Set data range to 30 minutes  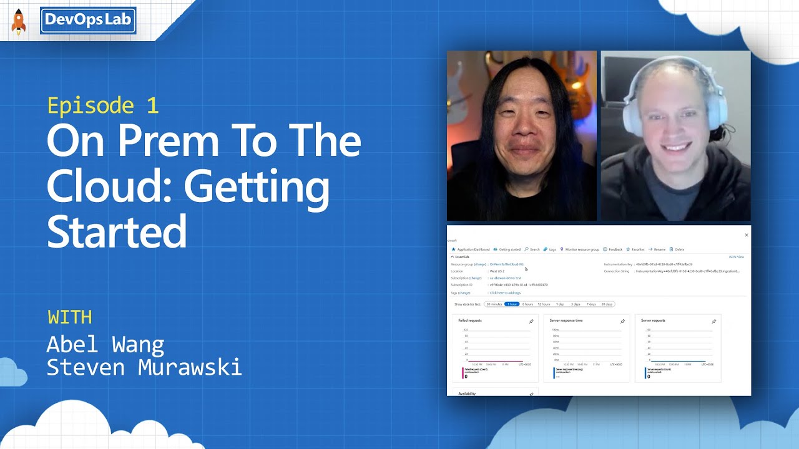coord(494,304)
